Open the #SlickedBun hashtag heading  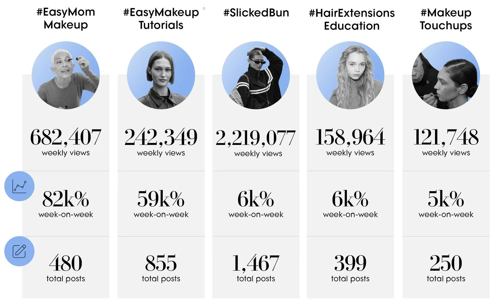click(256, 13)
